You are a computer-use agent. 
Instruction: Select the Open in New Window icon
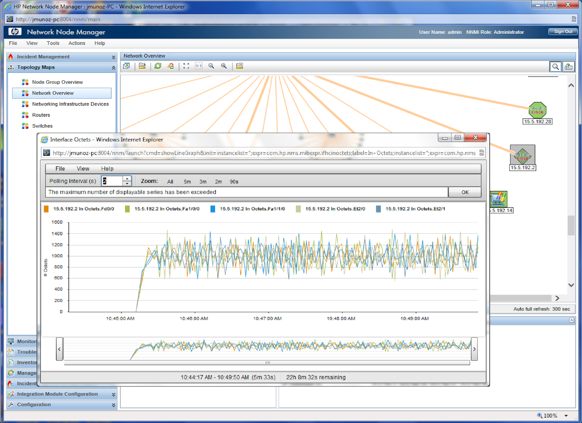pos(126,66)
